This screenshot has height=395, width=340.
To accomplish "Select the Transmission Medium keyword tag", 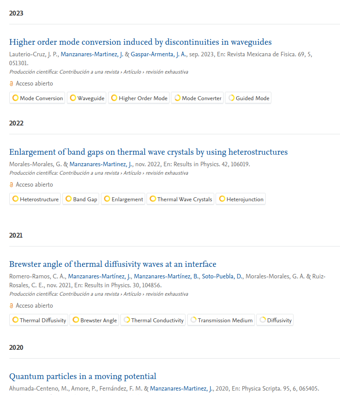I will (221, 320).
